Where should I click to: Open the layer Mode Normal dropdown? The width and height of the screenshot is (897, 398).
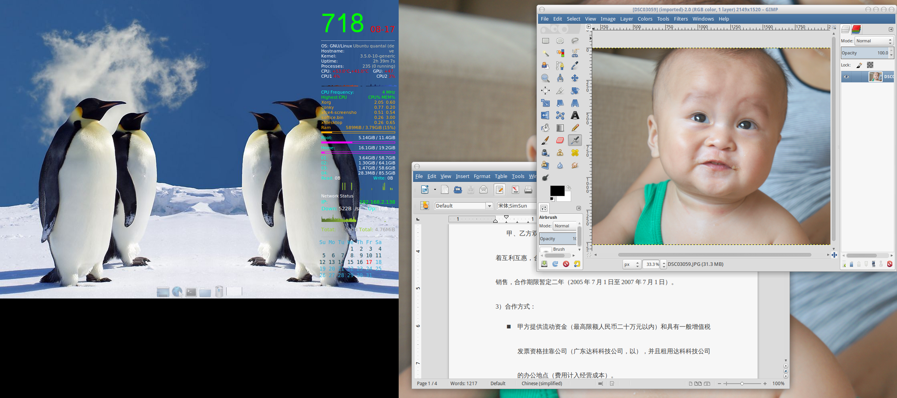pyautogui.click(x=874, y=41)
